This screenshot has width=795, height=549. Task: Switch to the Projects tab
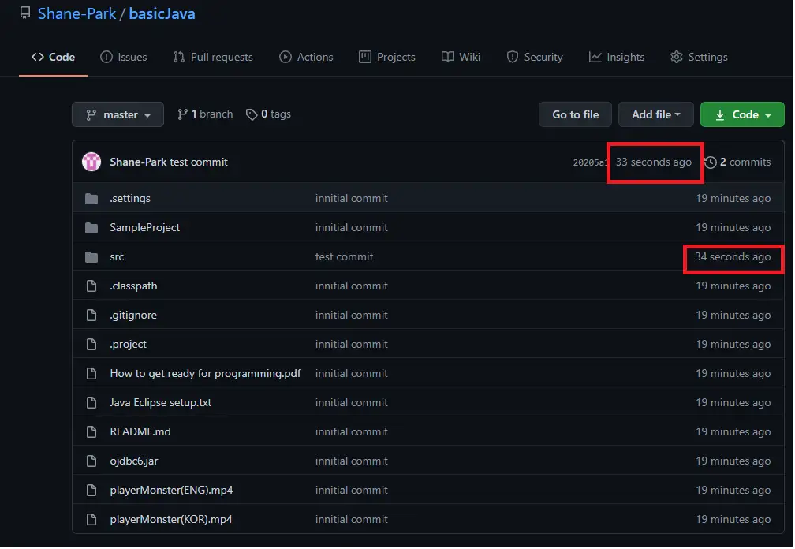pos(386,58)
